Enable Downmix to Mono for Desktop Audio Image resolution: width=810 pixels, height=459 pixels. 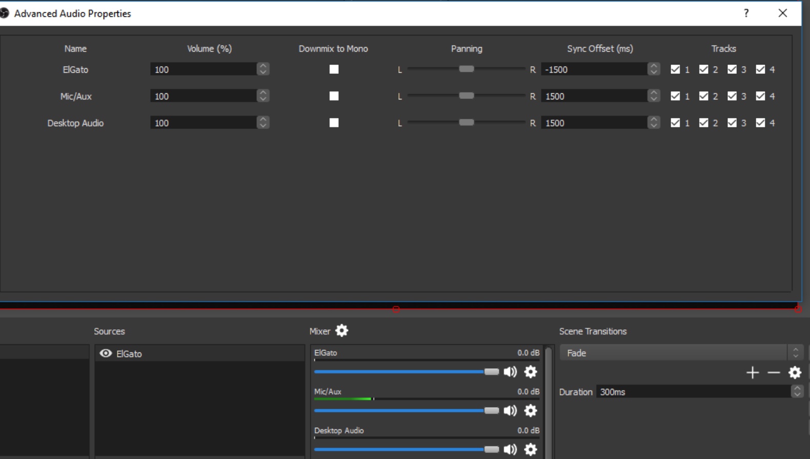click(x=334, y=123)
